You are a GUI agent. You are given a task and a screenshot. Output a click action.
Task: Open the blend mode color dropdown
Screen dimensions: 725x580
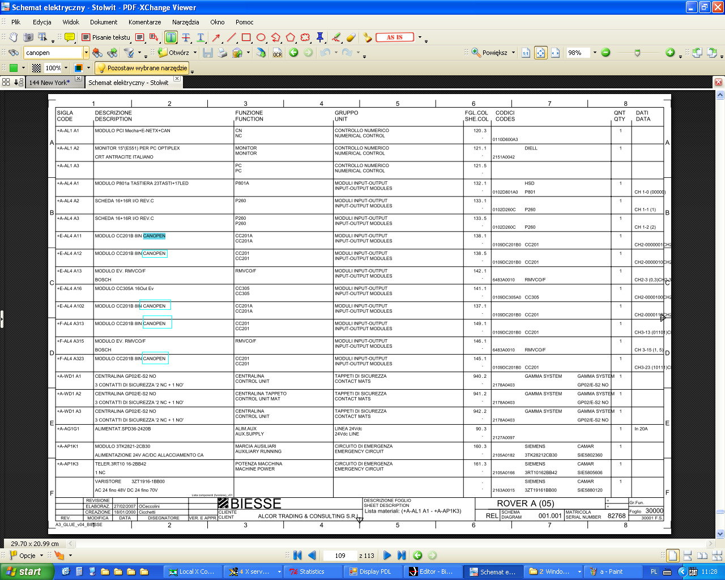point(89,68)
